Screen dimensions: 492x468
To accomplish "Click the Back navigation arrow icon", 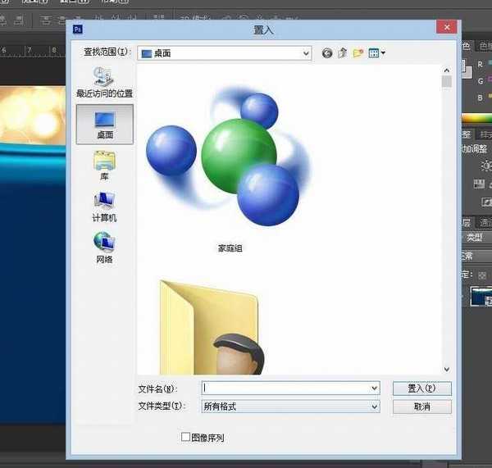I will pos(327,53).
